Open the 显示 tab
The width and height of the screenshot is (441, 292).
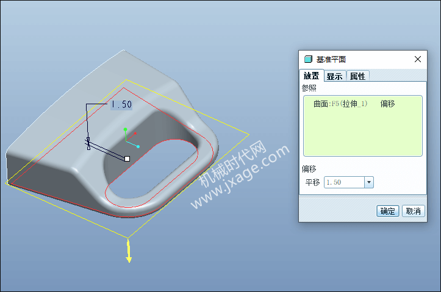[335, 76]
